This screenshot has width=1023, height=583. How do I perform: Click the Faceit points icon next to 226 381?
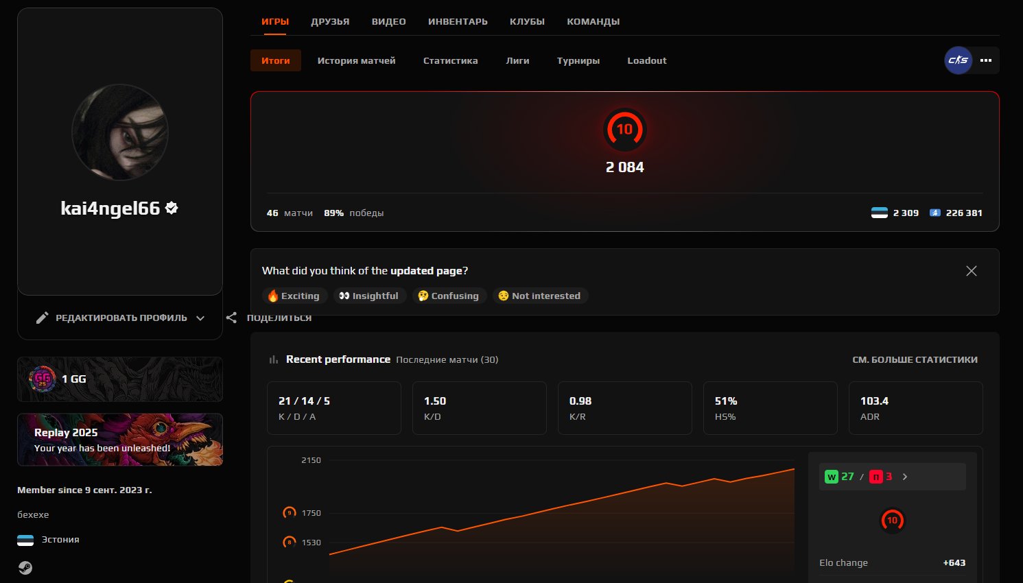point(935,213)
